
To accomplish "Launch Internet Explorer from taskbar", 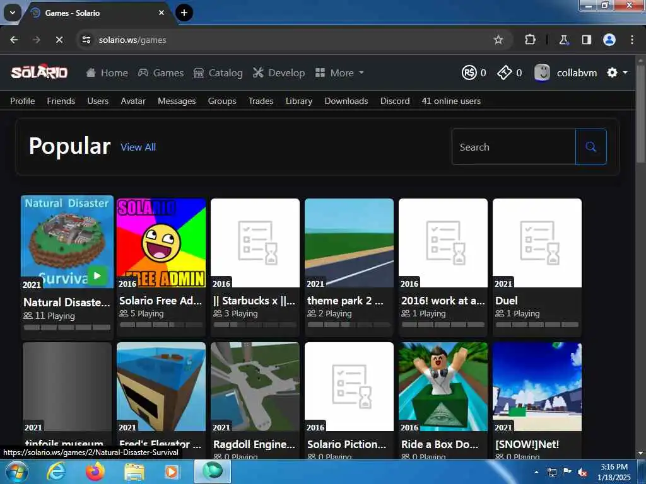I will (x=56, y=472).
